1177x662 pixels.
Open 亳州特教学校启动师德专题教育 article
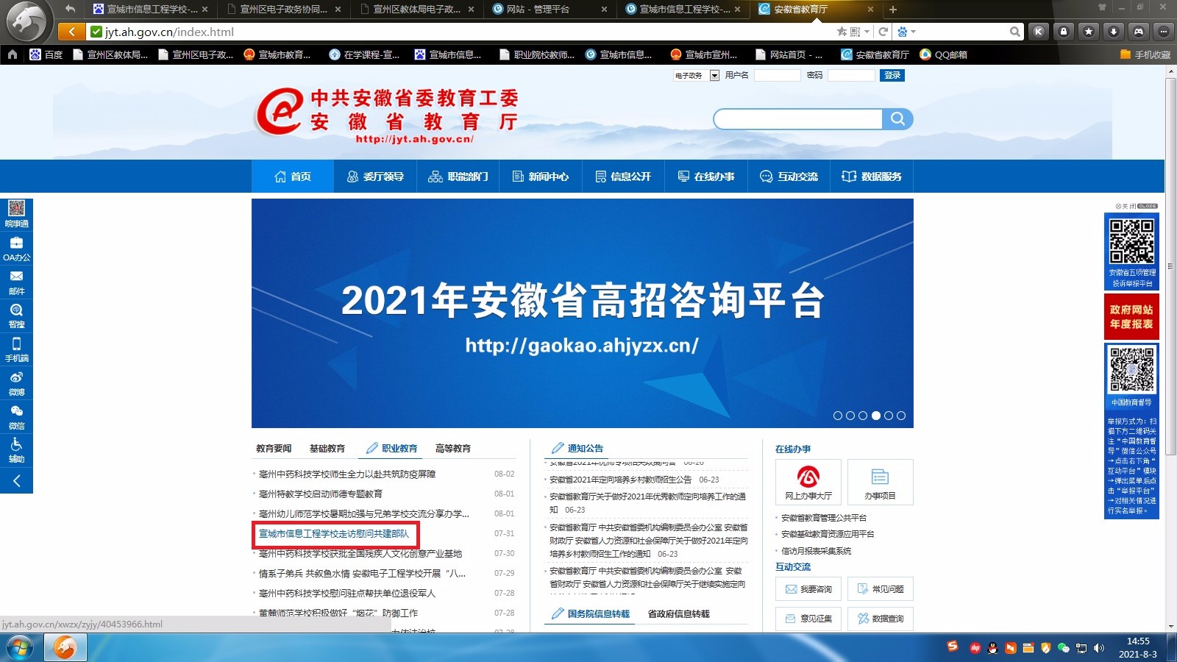pyautogui.click(x=321, y=494)
